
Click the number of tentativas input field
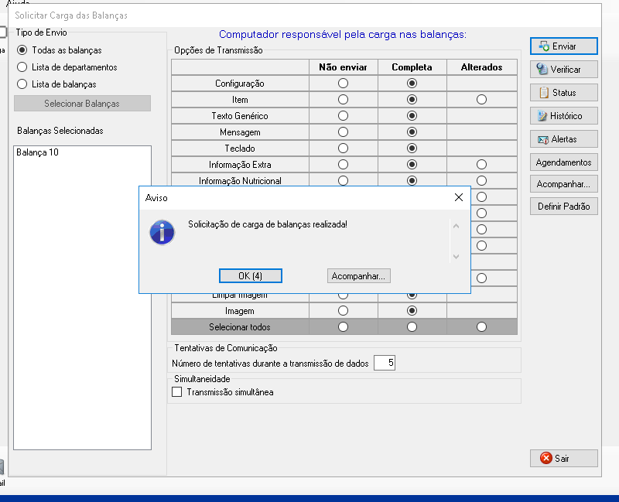point(385,363)
